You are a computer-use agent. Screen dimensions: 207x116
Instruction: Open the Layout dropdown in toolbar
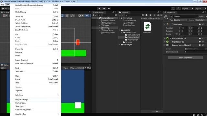click(x=201, y=9)
